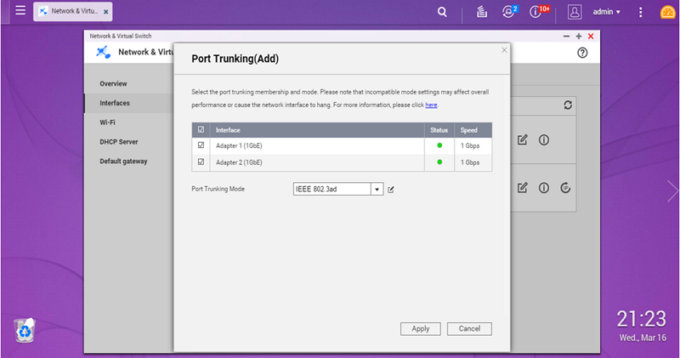Screen dimensions: 680x358
Task: Click Adapter 1 green status indicator
Action: [x=439, y=145]
